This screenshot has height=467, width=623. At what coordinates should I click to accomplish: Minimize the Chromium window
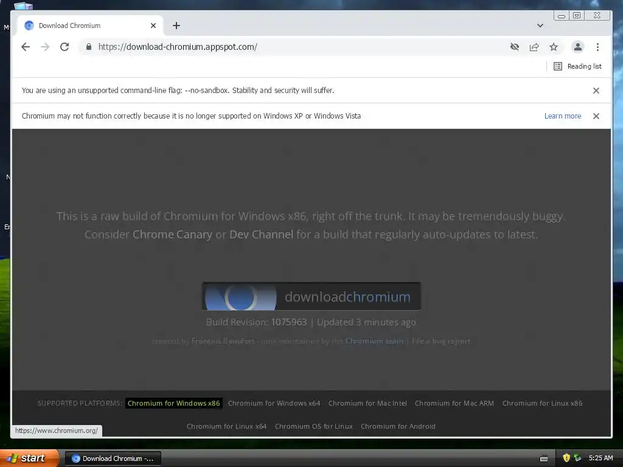click(x=562, y=15)
